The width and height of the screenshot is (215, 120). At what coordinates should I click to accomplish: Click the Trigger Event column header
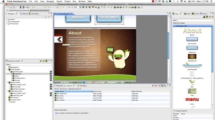(x=74, y=91)
